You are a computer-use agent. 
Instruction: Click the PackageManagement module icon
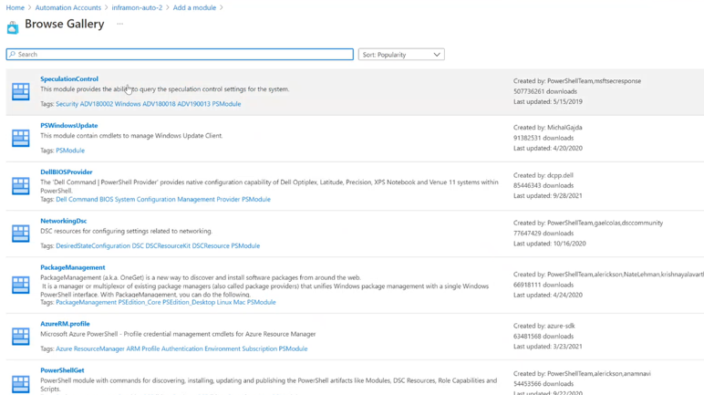[20, 285]
